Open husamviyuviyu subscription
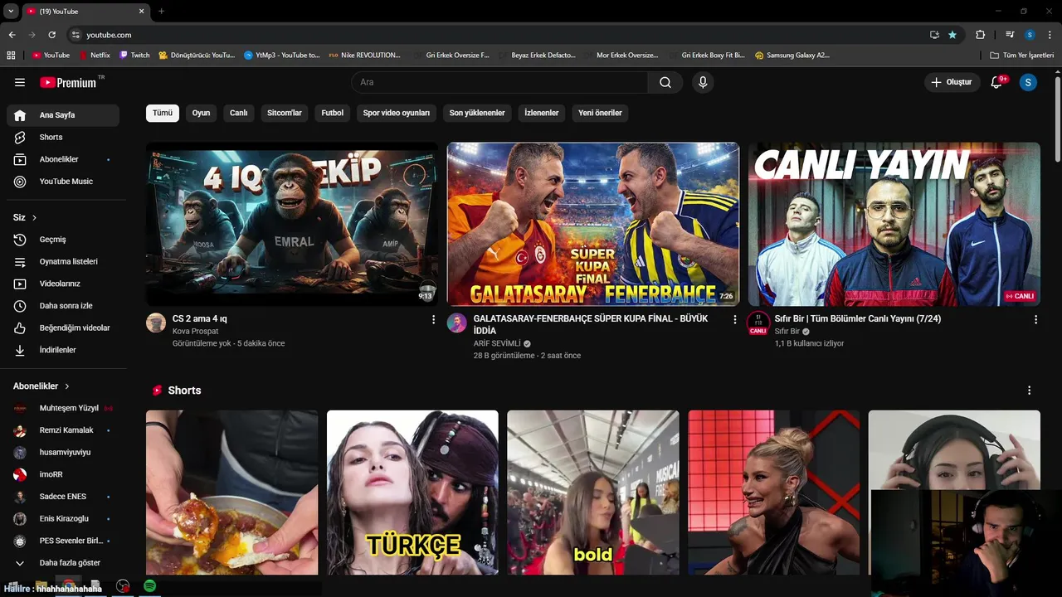 tap(63, 453)
